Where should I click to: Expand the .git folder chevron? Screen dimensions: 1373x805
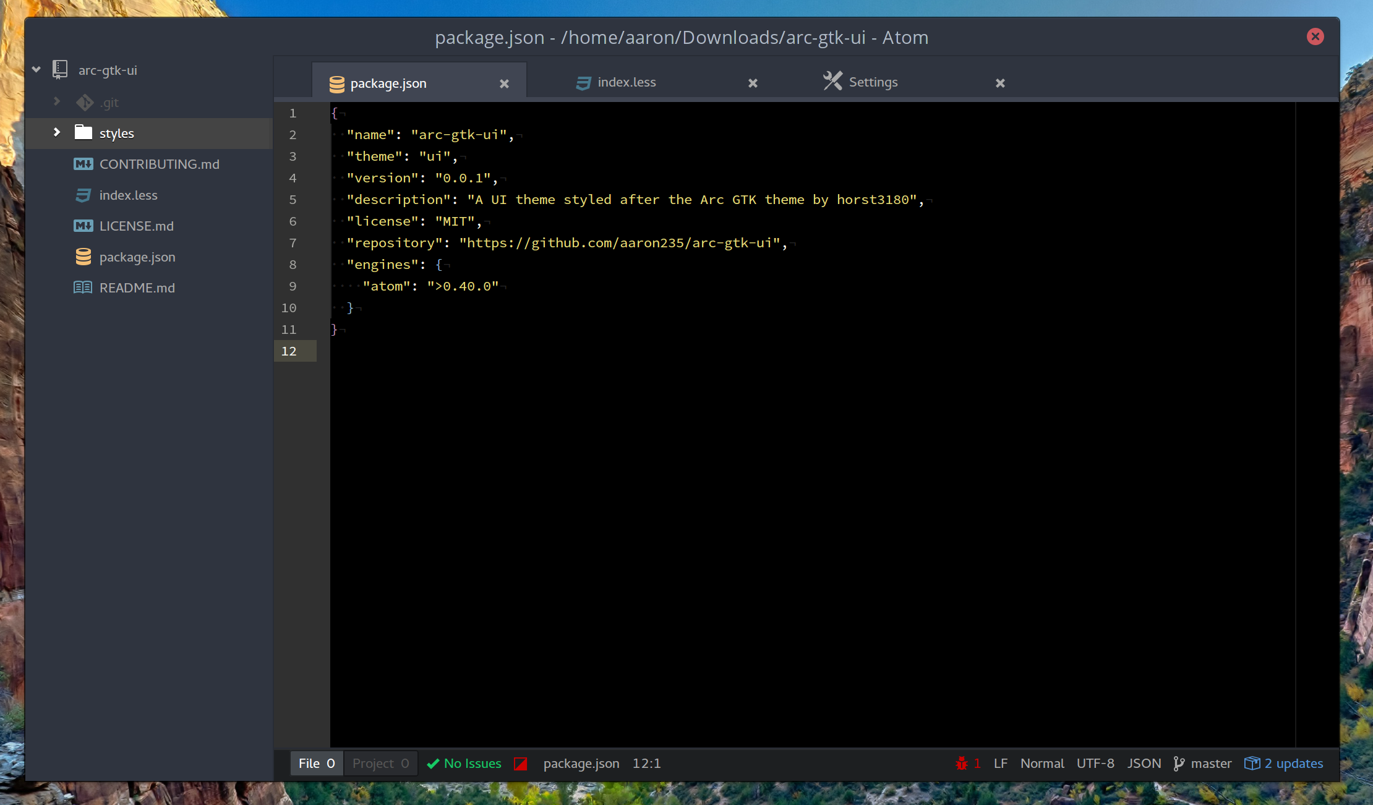57,101
